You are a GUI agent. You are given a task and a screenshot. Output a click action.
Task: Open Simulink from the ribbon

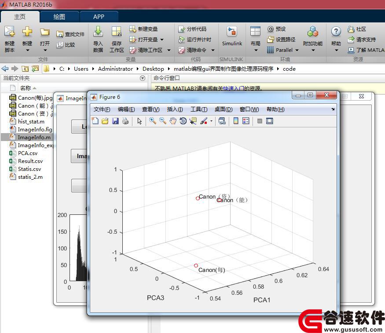(x=232, y=37)
